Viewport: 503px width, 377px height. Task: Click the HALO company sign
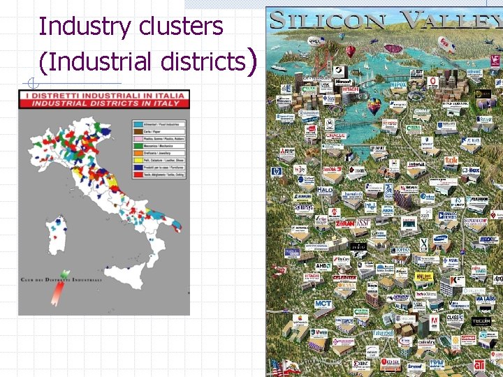pyautogui.click(x=325, y=191)
